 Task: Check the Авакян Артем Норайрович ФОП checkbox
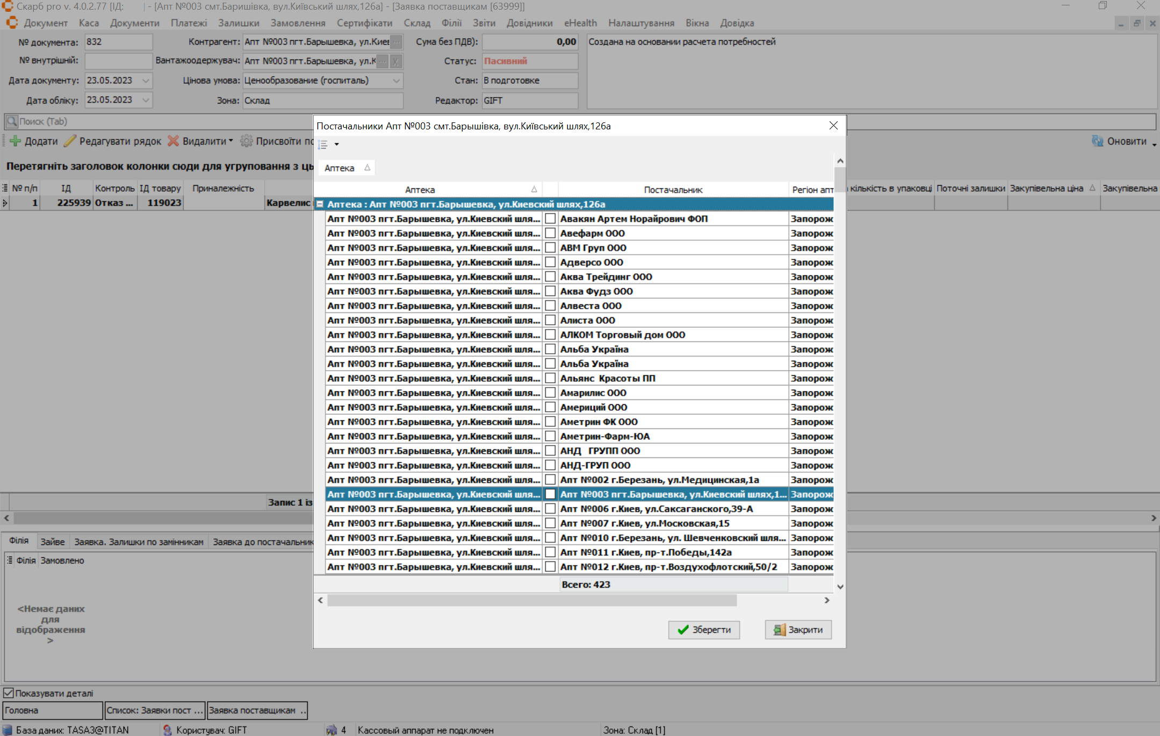coord(550,218)
